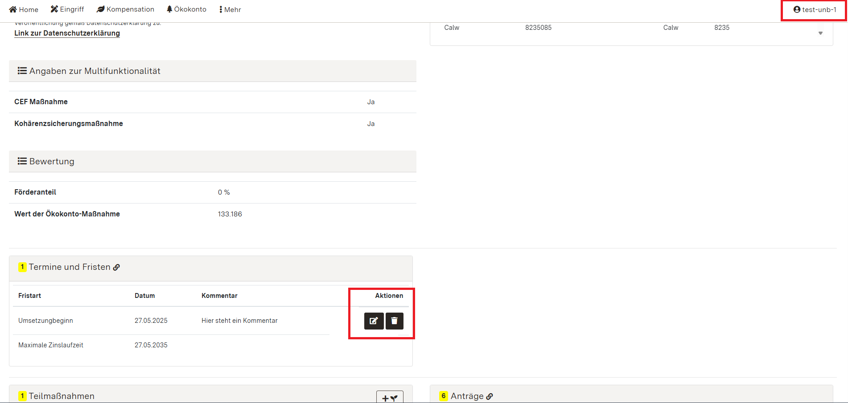Click the yellow badge next to Termine und Fristen
Viewport: 848px width, 403px height.
click(22, 267)
